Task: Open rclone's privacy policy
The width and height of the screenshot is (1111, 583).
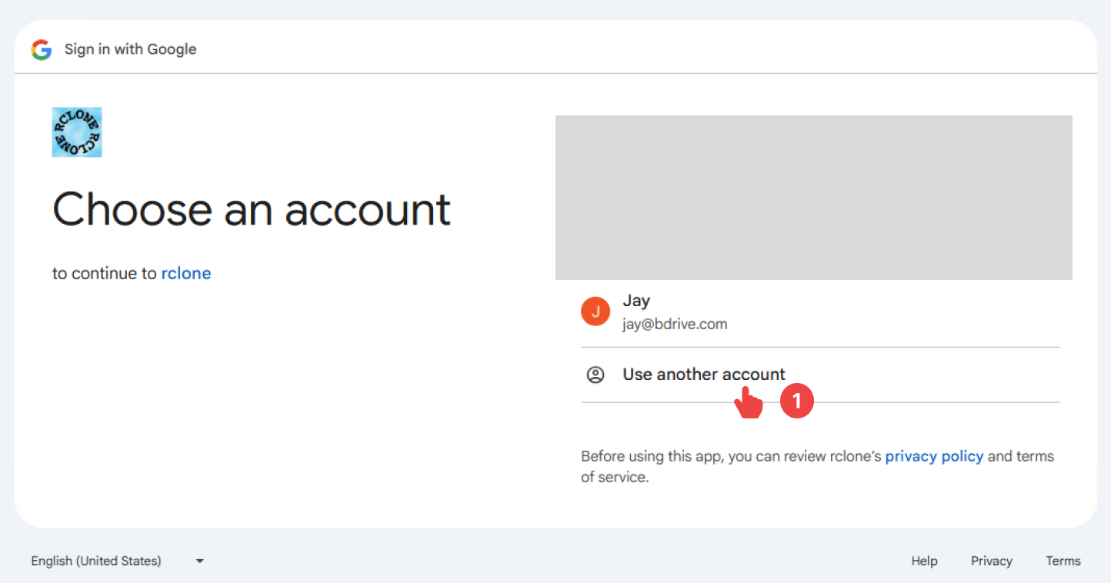Action: pyautogui.click(x=934, y=456)
